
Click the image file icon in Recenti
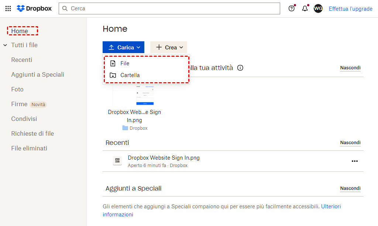[117, 161]
